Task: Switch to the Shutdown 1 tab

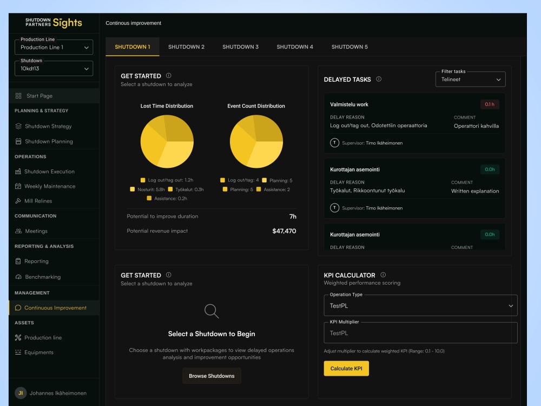Action: coord(133,47)
